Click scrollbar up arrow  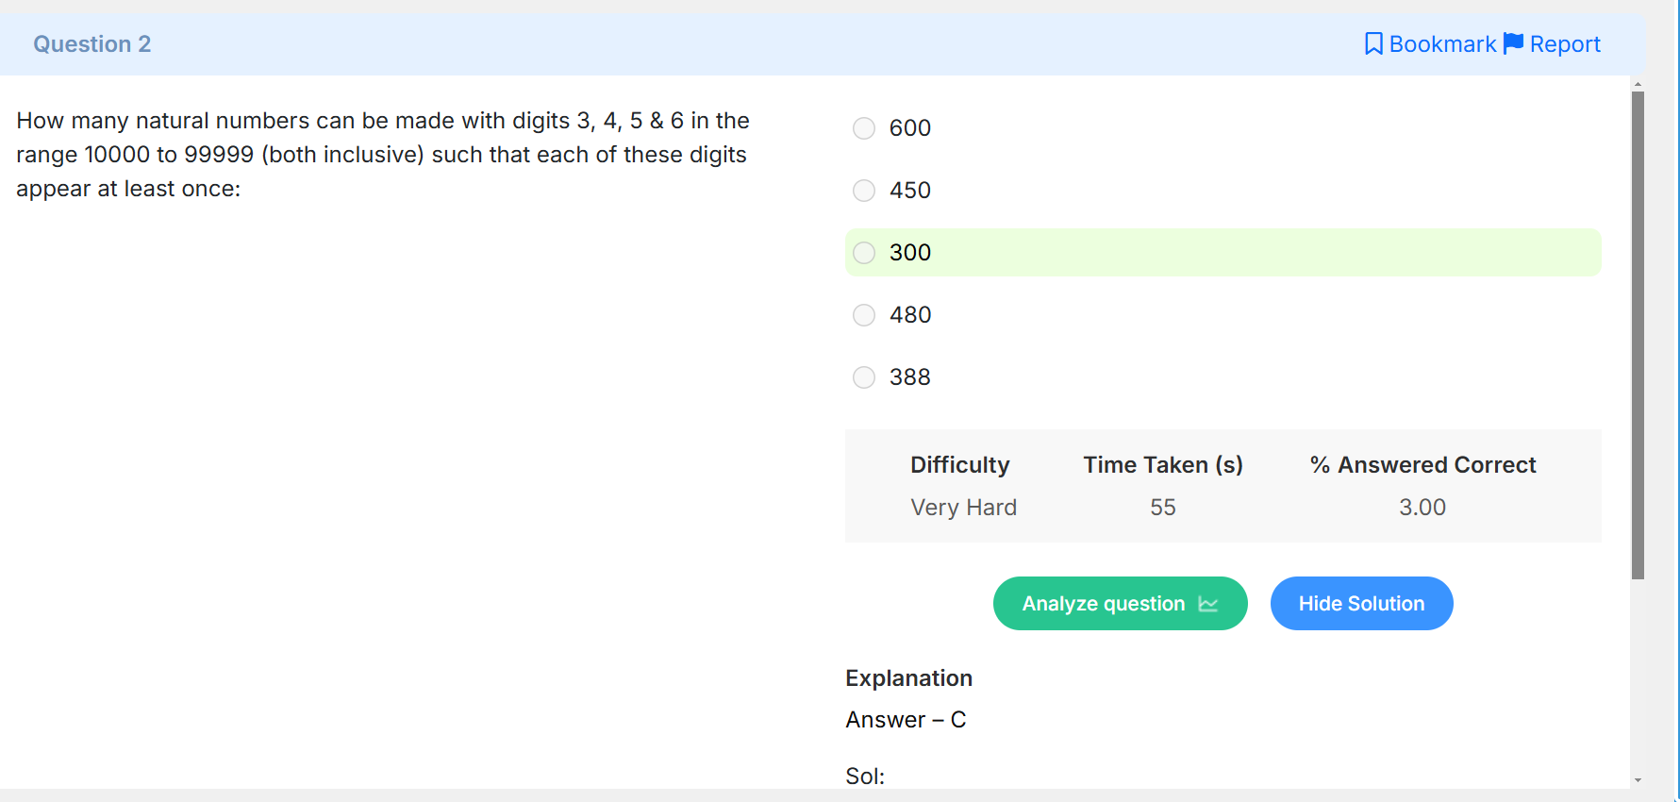coord(1638,84)
